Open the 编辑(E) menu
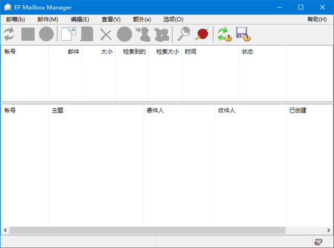The height and width of the screenshot is (248, 334). [x=80, y=19]
